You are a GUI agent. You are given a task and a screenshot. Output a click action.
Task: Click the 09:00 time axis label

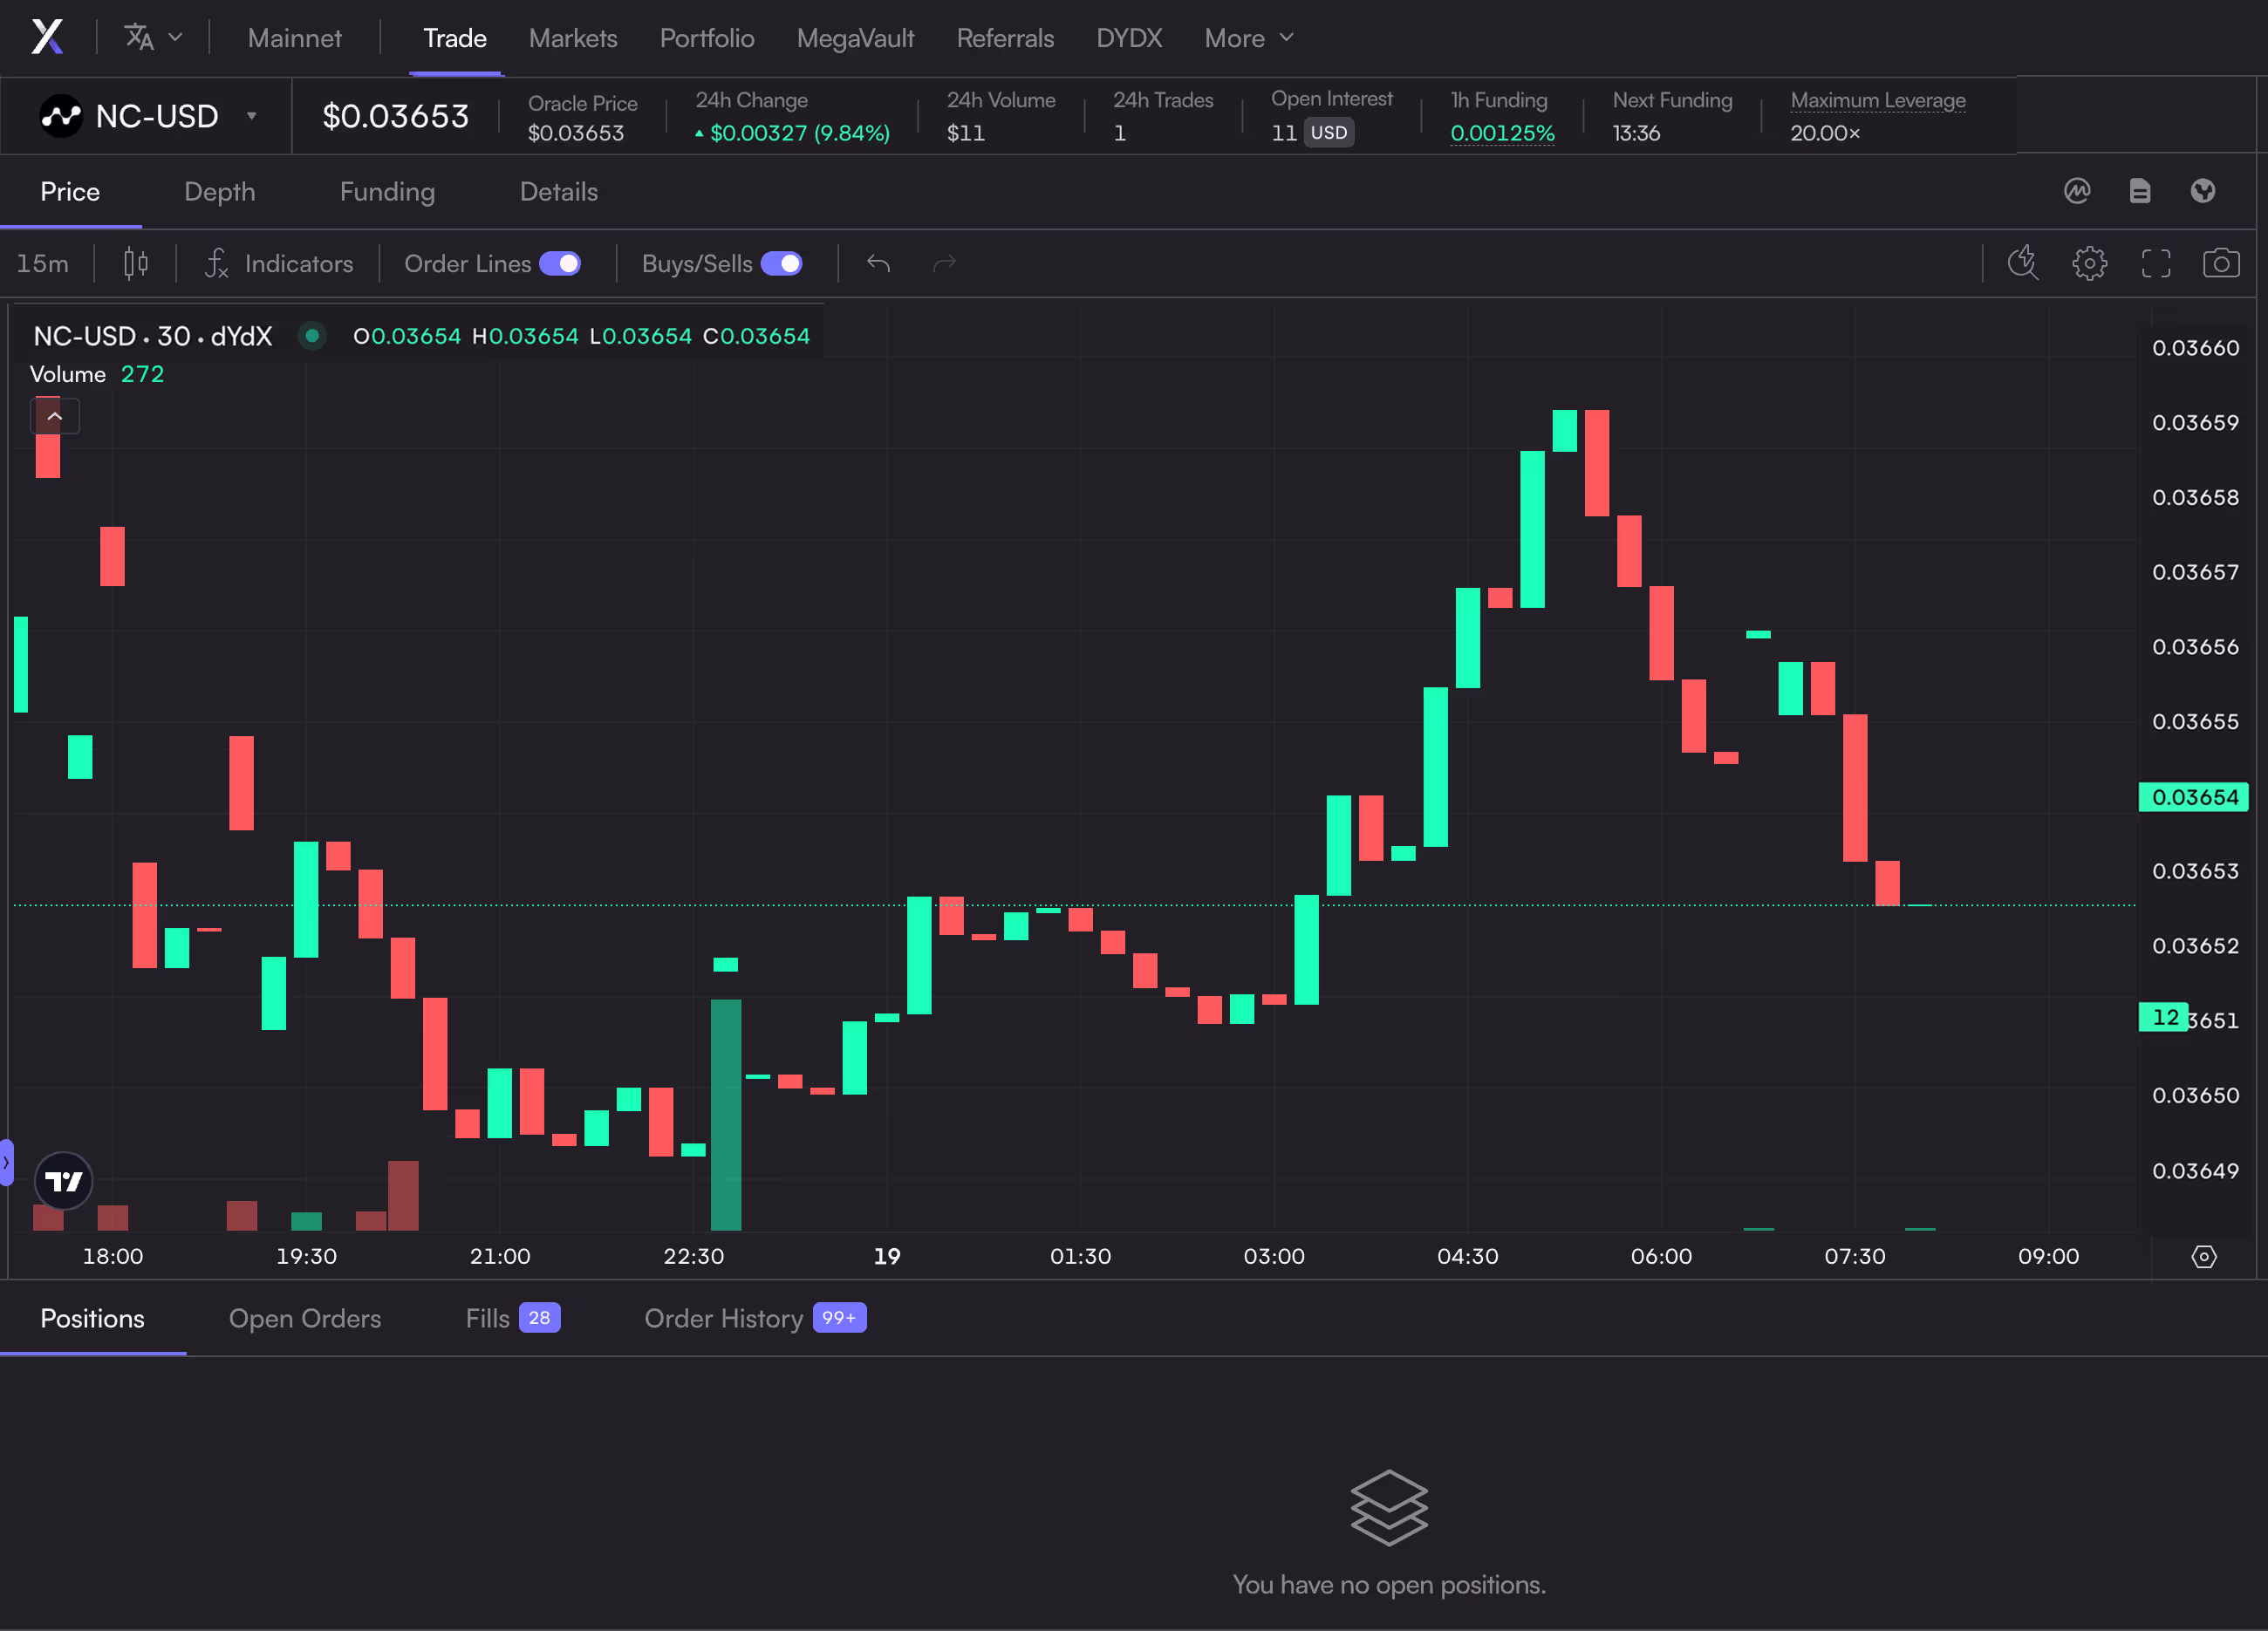pyautogui.click(x=2048, y=1256)
